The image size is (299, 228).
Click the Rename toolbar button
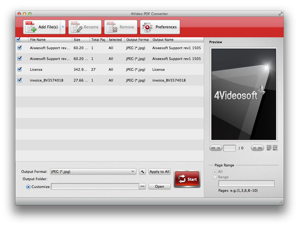tap(85, 27)
